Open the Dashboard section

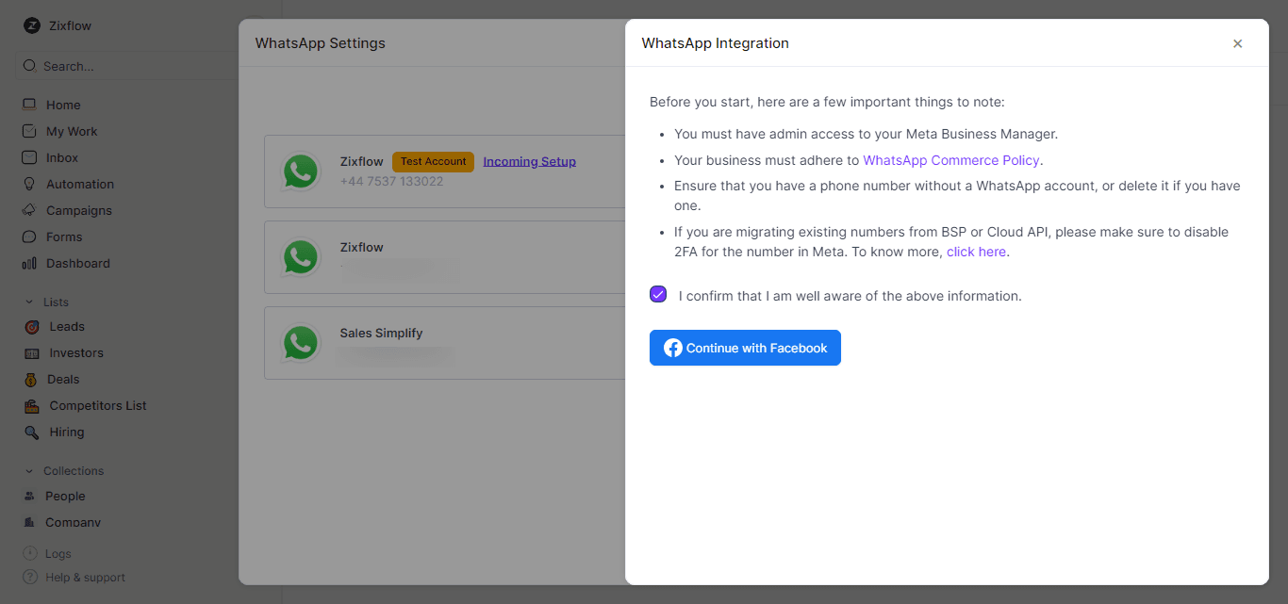pyautogui.click(x=29, y=263)
